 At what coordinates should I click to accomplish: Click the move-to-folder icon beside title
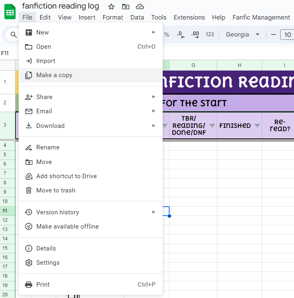(126, 7)
